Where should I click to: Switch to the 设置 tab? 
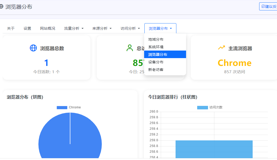(x=27, y=28)
